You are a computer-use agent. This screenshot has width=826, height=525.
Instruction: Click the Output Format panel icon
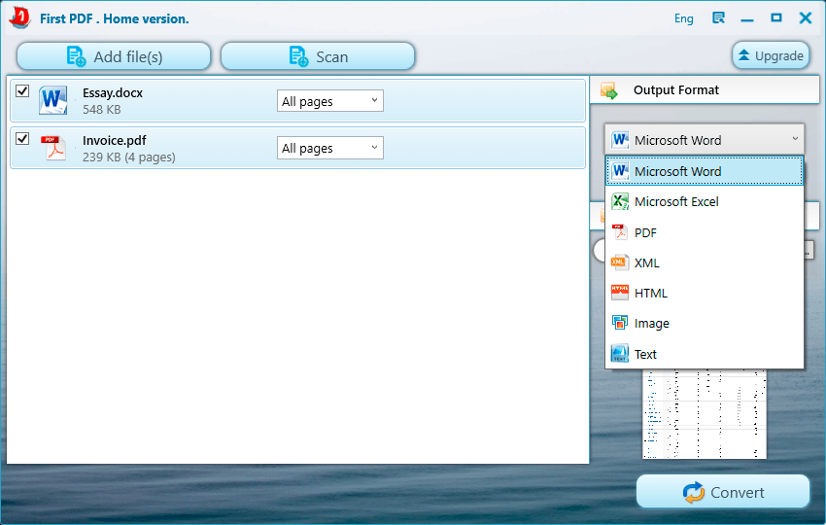click(609, 90)
